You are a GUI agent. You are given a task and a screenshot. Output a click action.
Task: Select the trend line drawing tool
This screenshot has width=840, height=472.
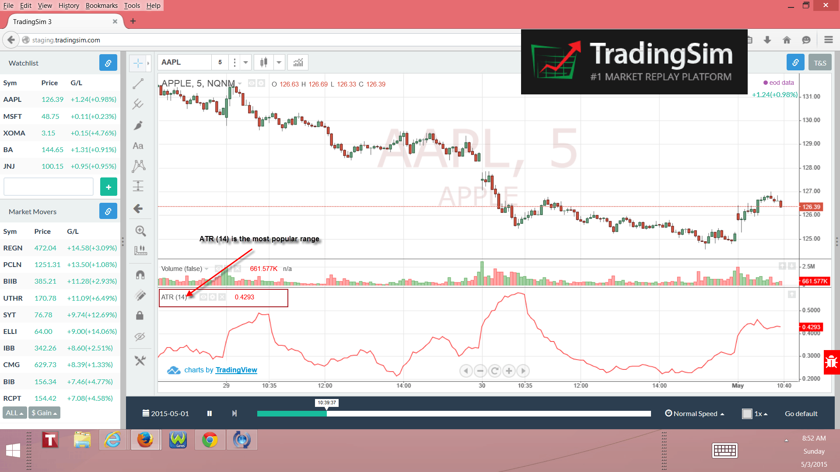(x=138, y=84)
